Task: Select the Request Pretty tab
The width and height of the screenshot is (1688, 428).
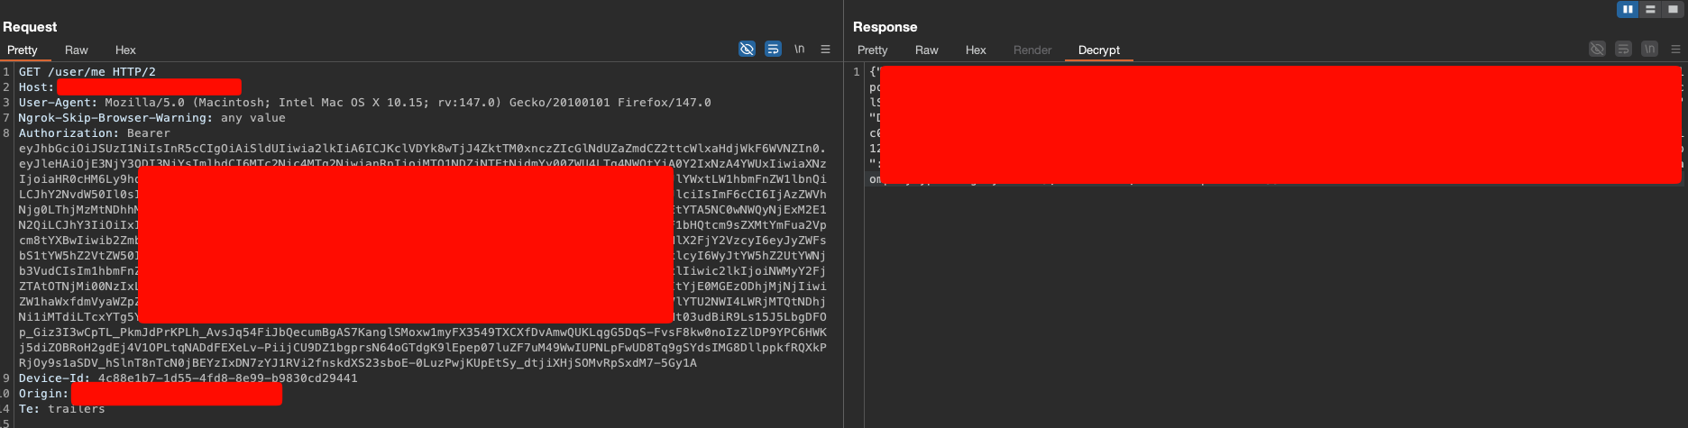Action: coord(23,50)
